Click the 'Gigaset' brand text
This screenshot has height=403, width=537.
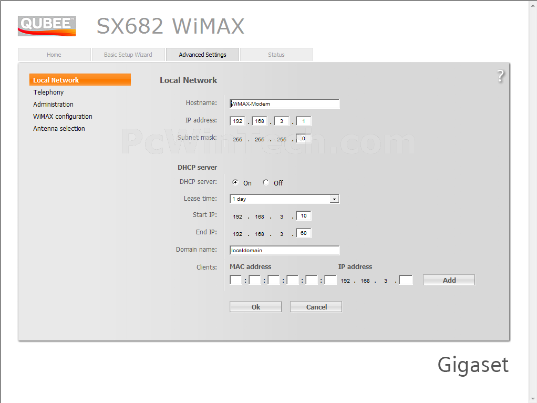point(473,365)
